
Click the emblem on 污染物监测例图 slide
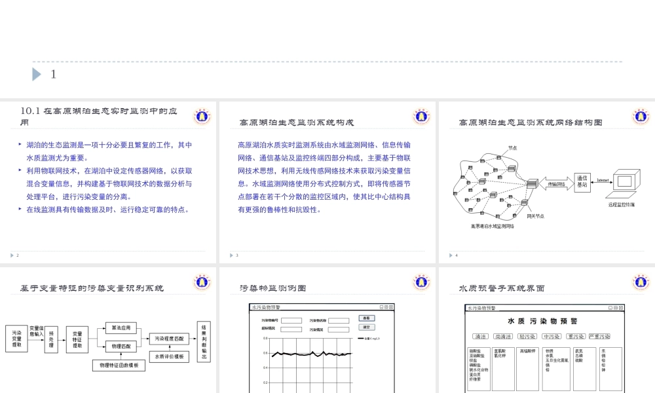422,281
